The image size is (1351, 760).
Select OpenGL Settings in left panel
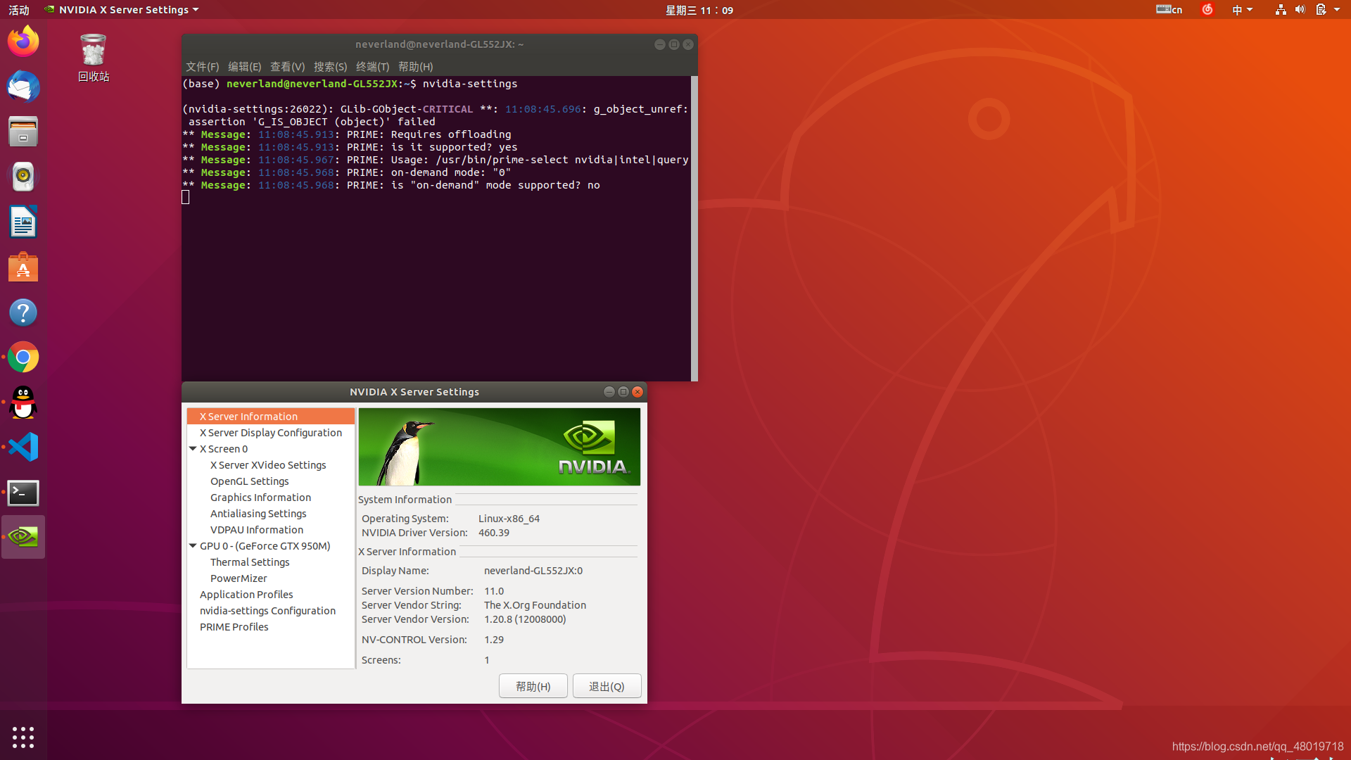pos(250,481)
